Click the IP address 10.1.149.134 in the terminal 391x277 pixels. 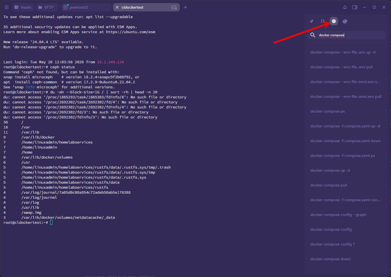[110, 62]
